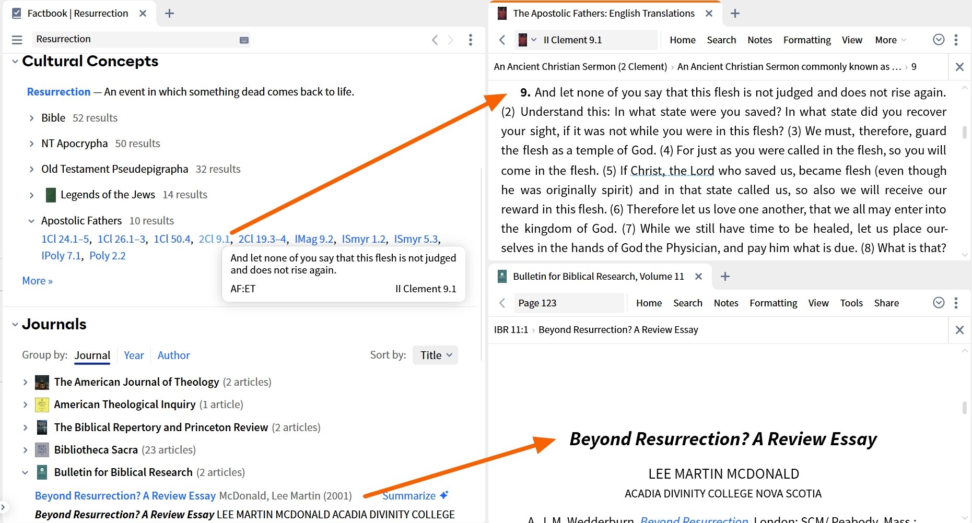
Task: Open visual filters circle icon in Apostolic Fathers panel
Action: (939, 40)
